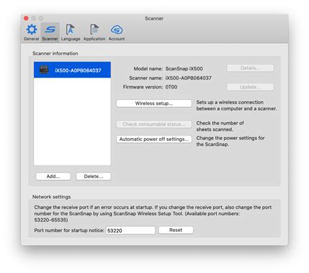Click the port number field showing 53220
This screenshot has width=309, height=273.
(130, 230)
